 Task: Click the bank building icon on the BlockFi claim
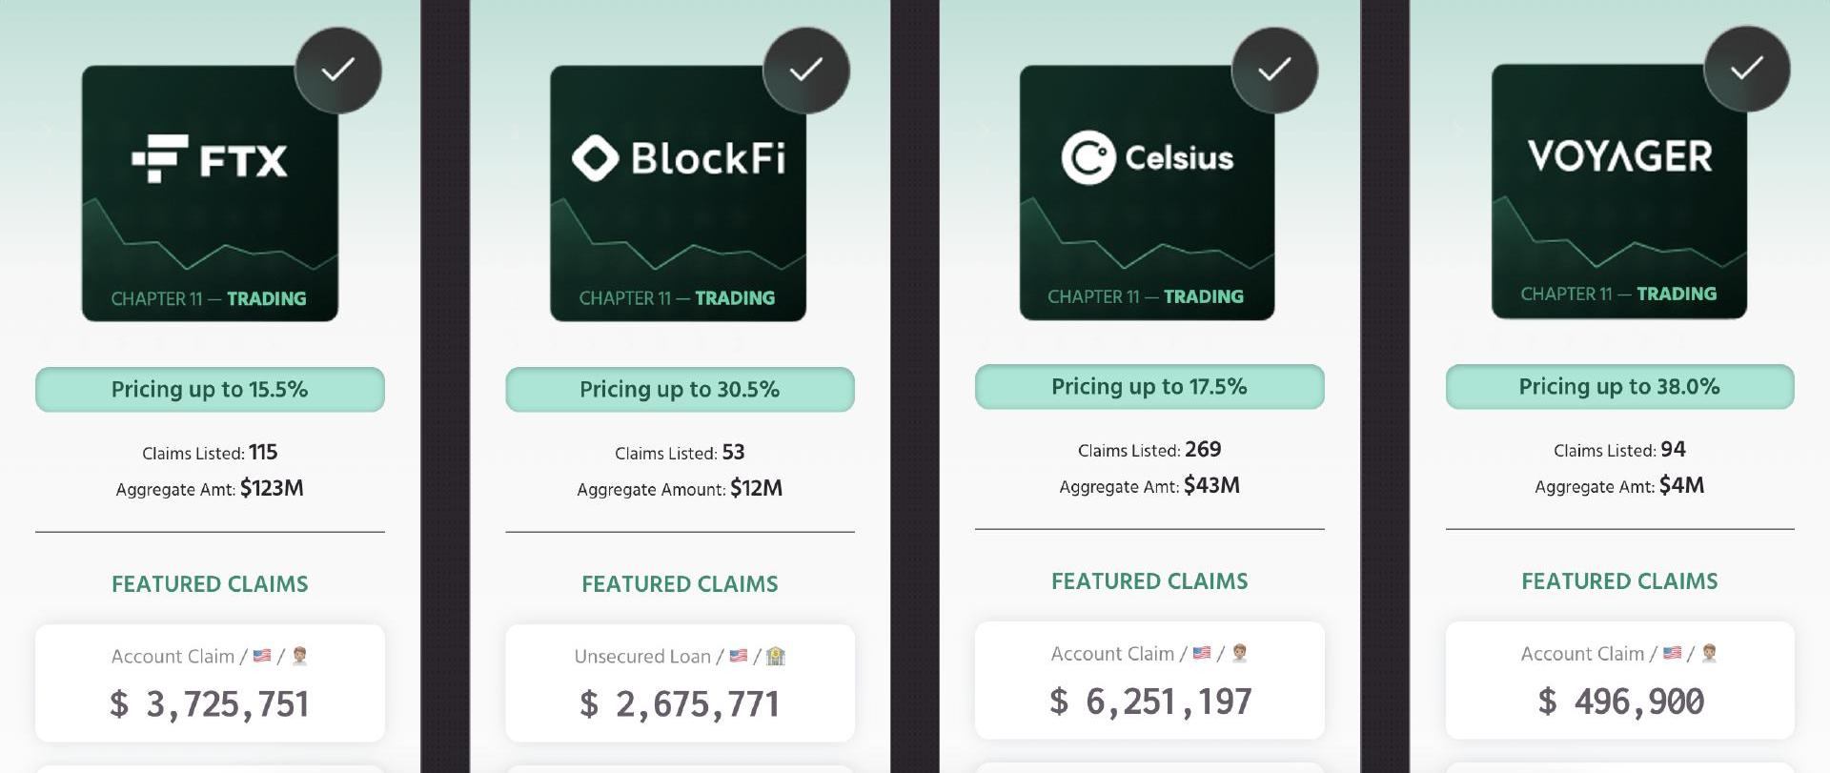click(776, 656)
